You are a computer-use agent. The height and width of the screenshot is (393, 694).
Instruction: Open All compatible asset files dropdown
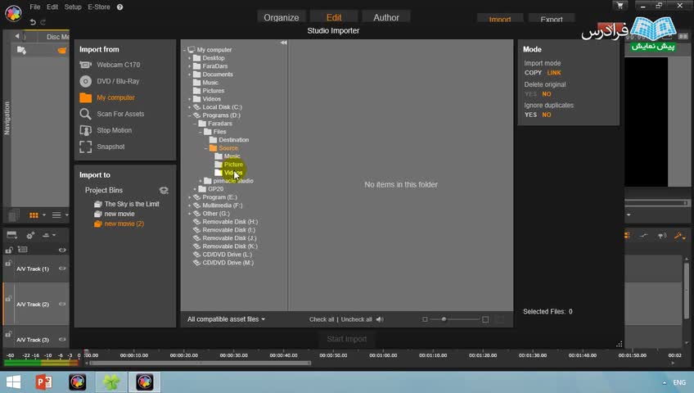(226, 319)
